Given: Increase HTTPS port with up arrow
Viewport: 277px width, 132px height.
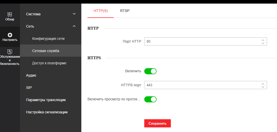Looking at the screenshot, I should tap(263, 84).
